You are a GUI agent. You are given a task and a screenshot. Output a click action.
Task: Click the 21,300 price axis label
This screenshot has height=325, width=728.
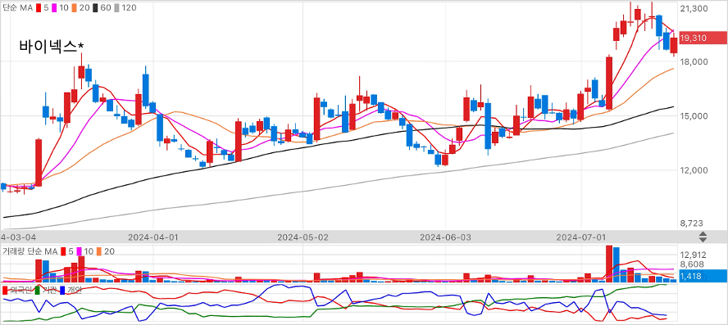click(x=694, y=8)
